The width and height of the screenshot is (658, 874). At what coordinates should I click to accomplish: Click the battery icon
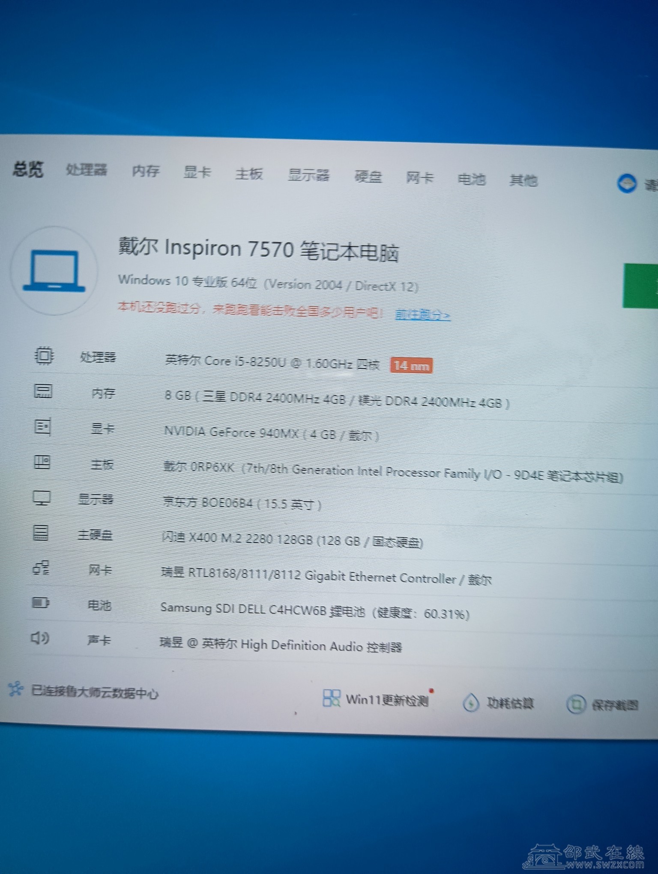[41, 603]
